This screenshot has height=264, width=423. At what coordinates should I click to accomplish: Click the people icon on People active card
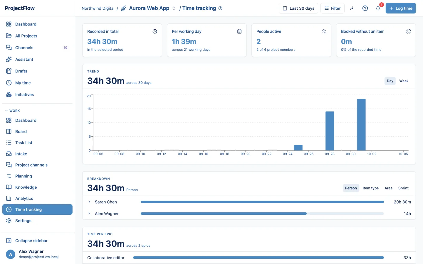(324, 31)
